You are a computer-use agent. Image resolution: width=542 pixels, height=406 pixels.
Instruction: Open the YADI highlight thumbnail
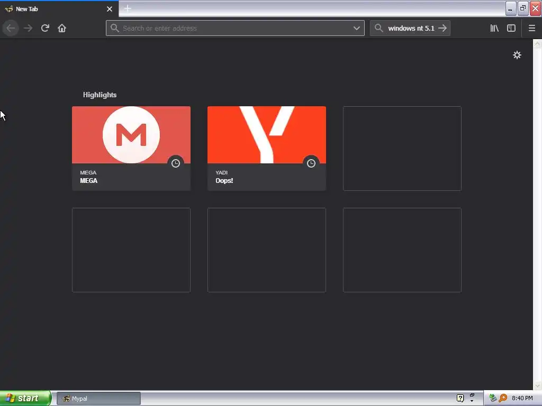point(267,135)
